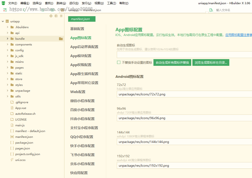Viewport: 252px width, 178px height.
Task: Click the App.vue file icon
Action: (12, 108)
